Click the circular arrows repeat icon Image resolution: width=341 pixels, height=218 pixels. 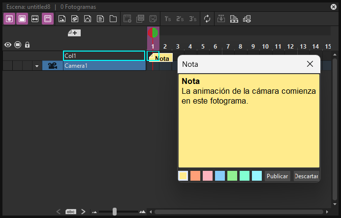click(207, 19)
